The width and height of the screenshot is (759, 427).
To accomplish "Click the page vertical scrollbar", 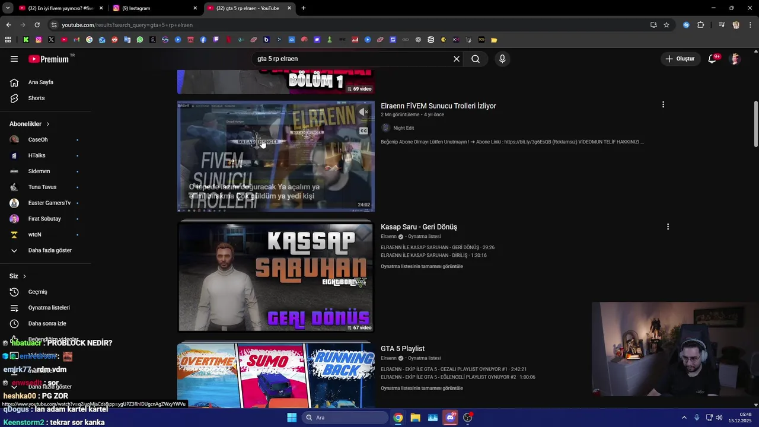I will point(755,125).
